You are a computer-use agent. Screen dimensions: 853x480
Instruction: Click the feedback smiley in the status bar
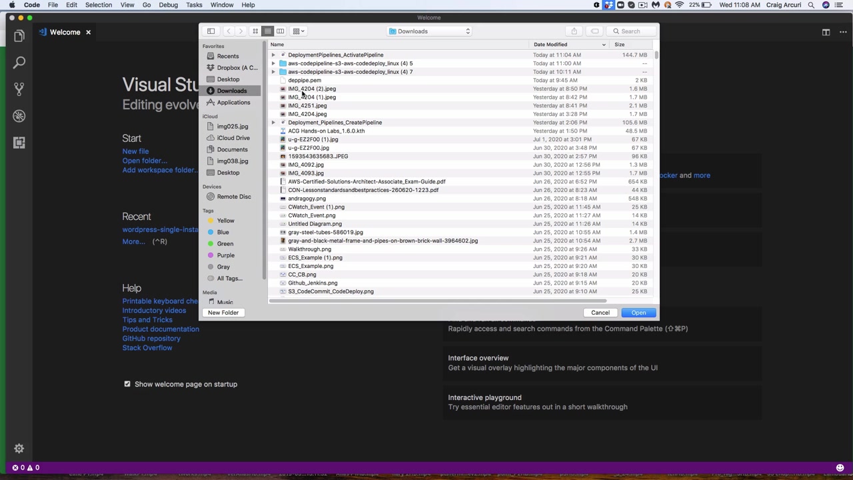coord(840,467)
